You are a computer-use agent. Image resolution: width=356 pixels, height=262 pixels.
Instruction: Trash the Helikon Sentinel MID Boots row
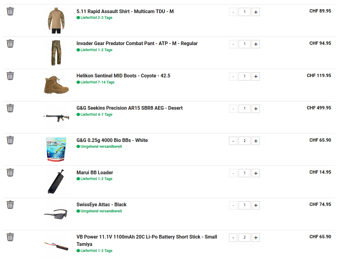point(10,76)
